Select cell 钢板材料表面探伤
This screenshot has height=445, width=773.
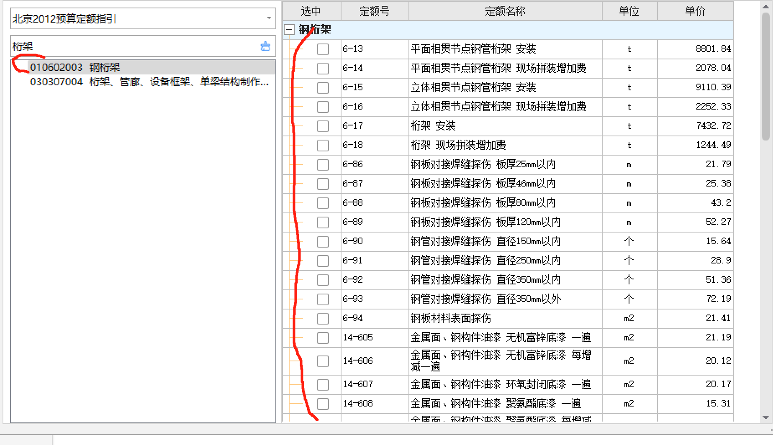point(505,318)
